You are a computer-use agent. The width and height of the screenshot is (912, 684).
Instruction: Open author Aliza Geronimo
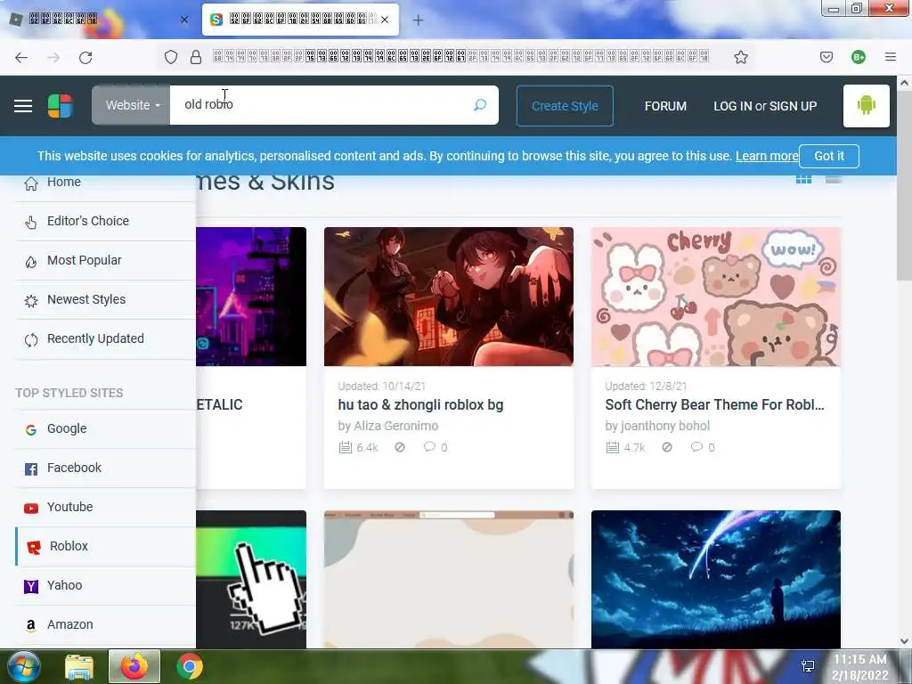(396, 426)
